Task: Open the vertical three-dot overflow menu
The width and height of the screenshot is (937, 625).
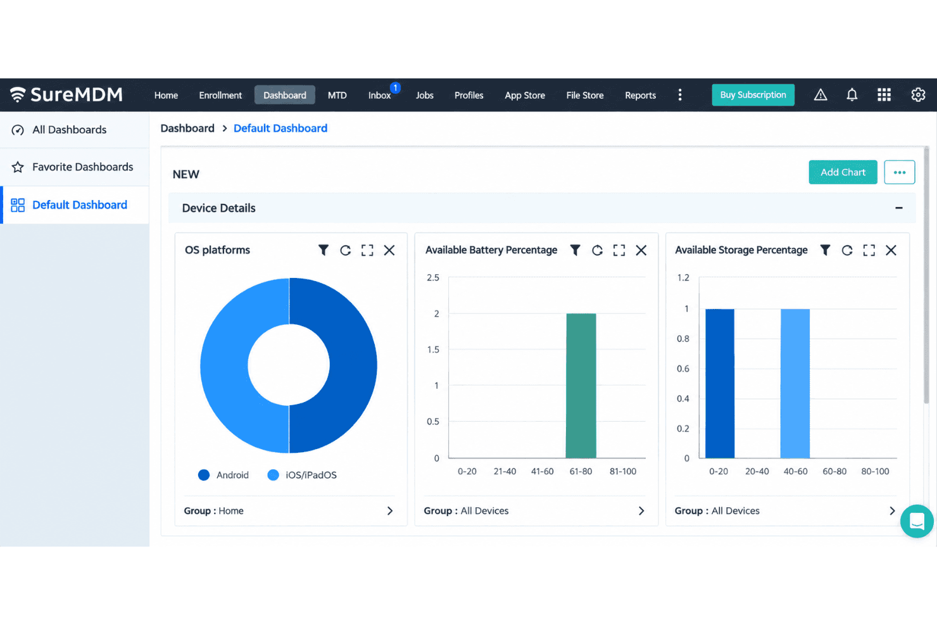Action: [680, 95]
